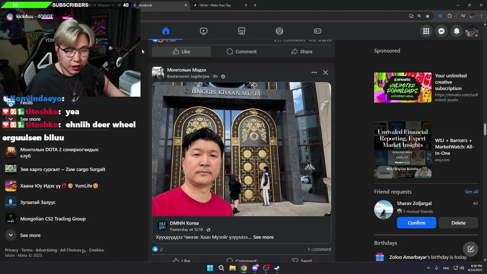The image size is (487, 274).
Task: Open Windows taskbar Search
Action: pyautogui.click(x=221, y=268)
